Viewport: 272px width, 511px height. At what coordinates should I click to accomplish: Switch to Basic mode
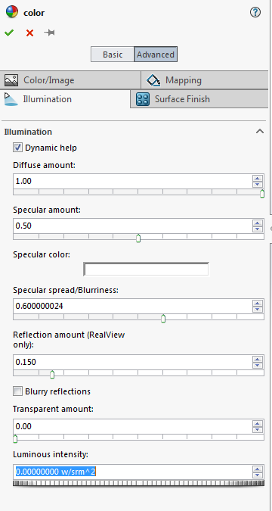(x=113, y=55)
